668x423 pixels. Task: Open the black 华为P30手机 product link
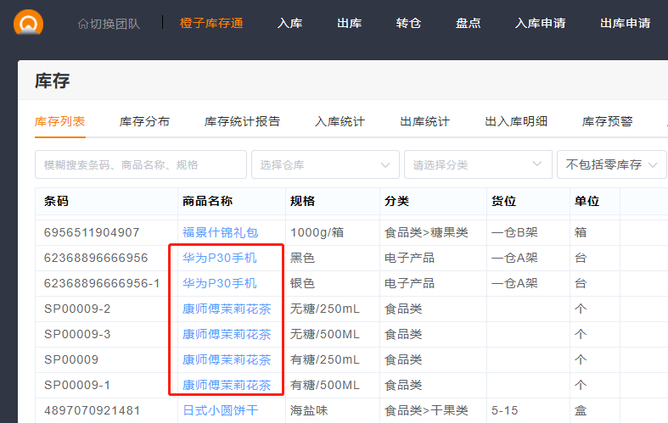point(219,258)
